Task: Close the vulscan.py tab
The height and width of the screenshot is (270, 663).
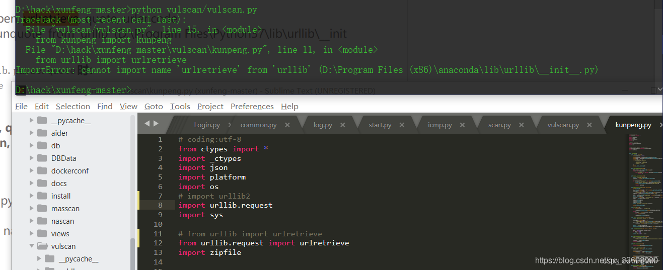Action: point(590,125)
